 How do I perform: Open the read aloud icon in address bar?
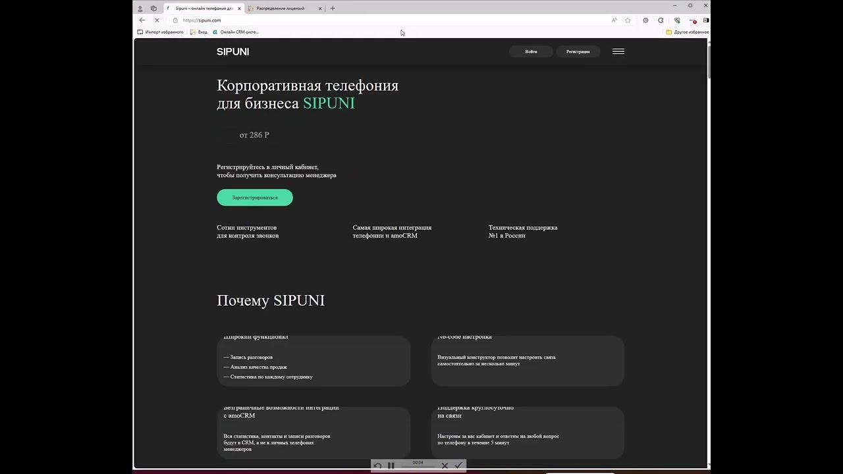pos(614,20)
